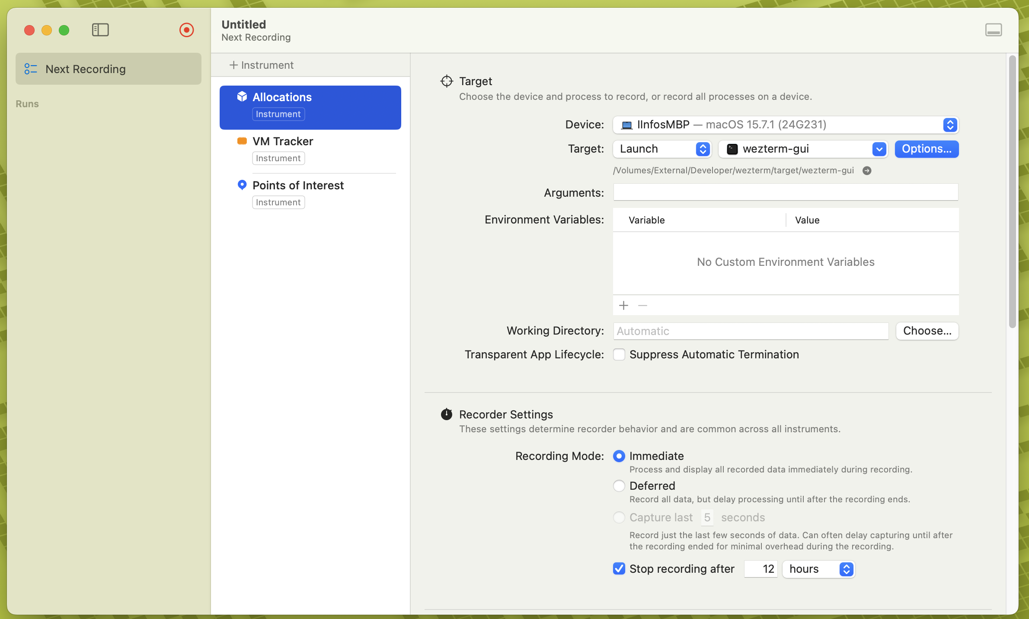Click the Arguments text field
Viewport: 1029px width, 619px height.
(786, 192)
